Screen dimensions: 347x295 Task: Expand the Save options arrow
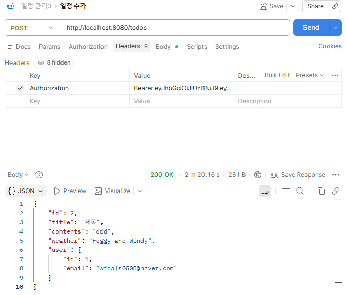pyautogui.click(x=293, y=6)
